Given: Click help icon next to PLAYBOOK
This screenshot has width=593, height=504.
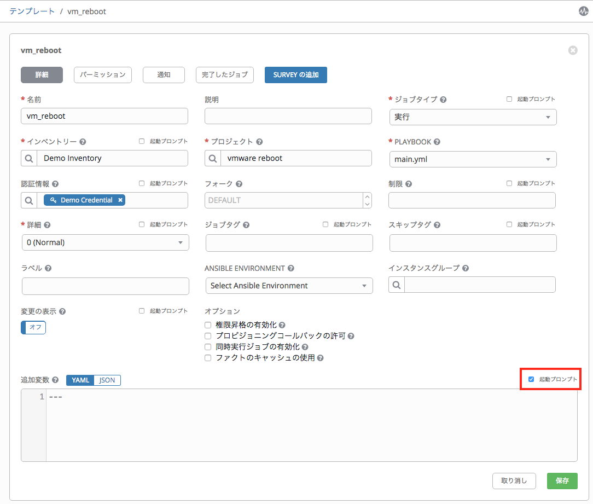Looking at the screenshot, I should coord(437,142).
